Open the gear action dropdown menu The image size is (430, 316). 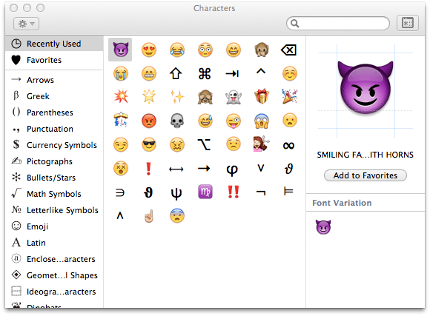pos(27,24)
